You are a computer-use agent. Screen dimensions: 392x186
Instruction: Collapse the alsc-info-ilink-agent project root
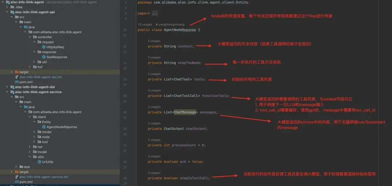[3, 2]
